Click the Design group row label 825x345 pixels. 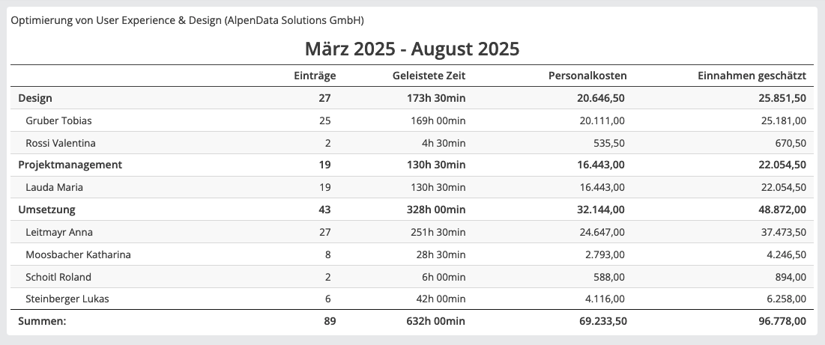[35, 98]
